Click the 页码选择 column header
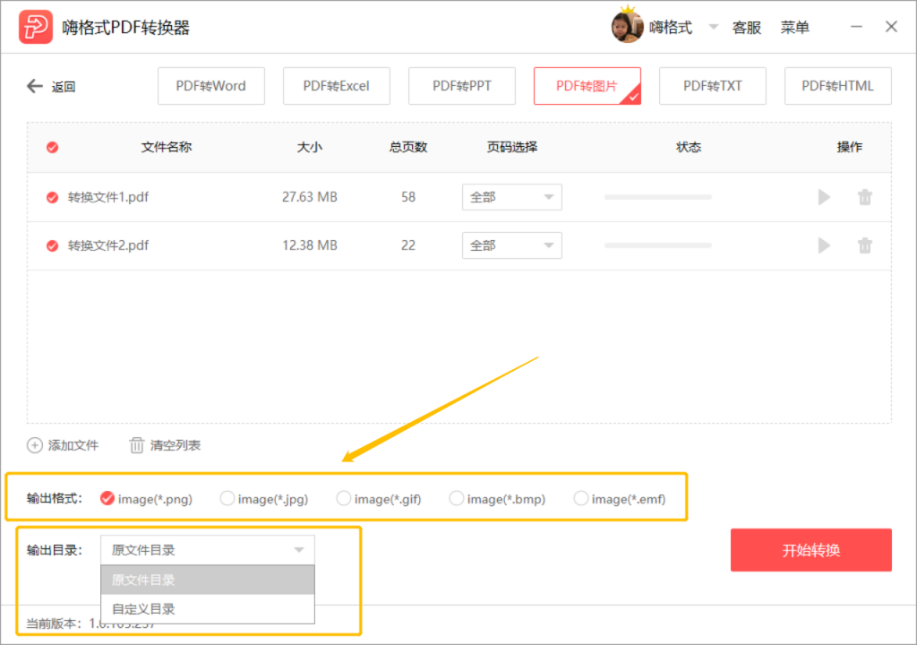 pos(511,147)
